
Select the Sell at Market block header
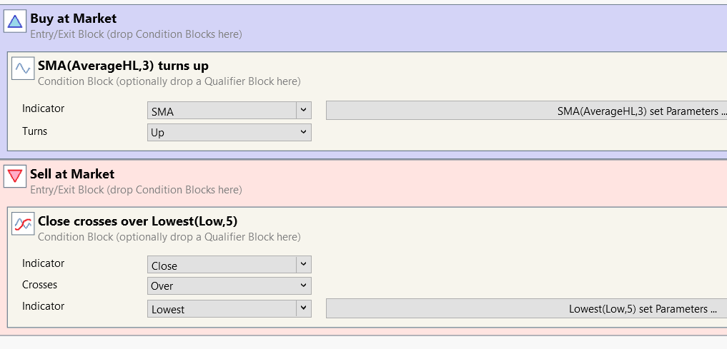tap(72, 173)
